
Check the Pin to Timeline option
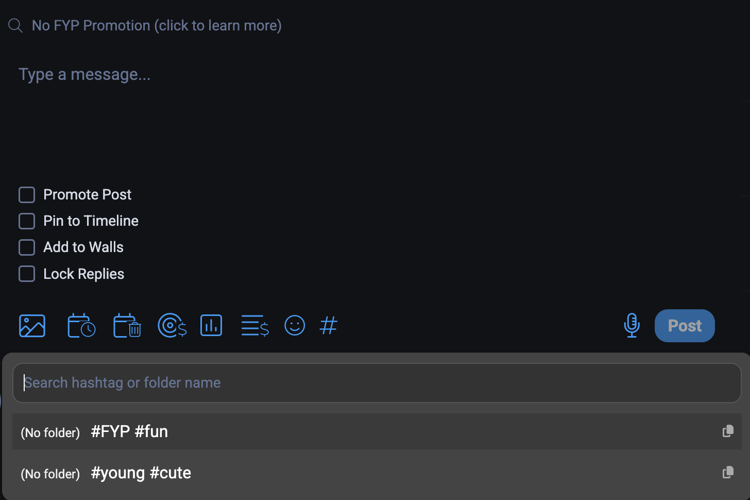pos(27,221)
